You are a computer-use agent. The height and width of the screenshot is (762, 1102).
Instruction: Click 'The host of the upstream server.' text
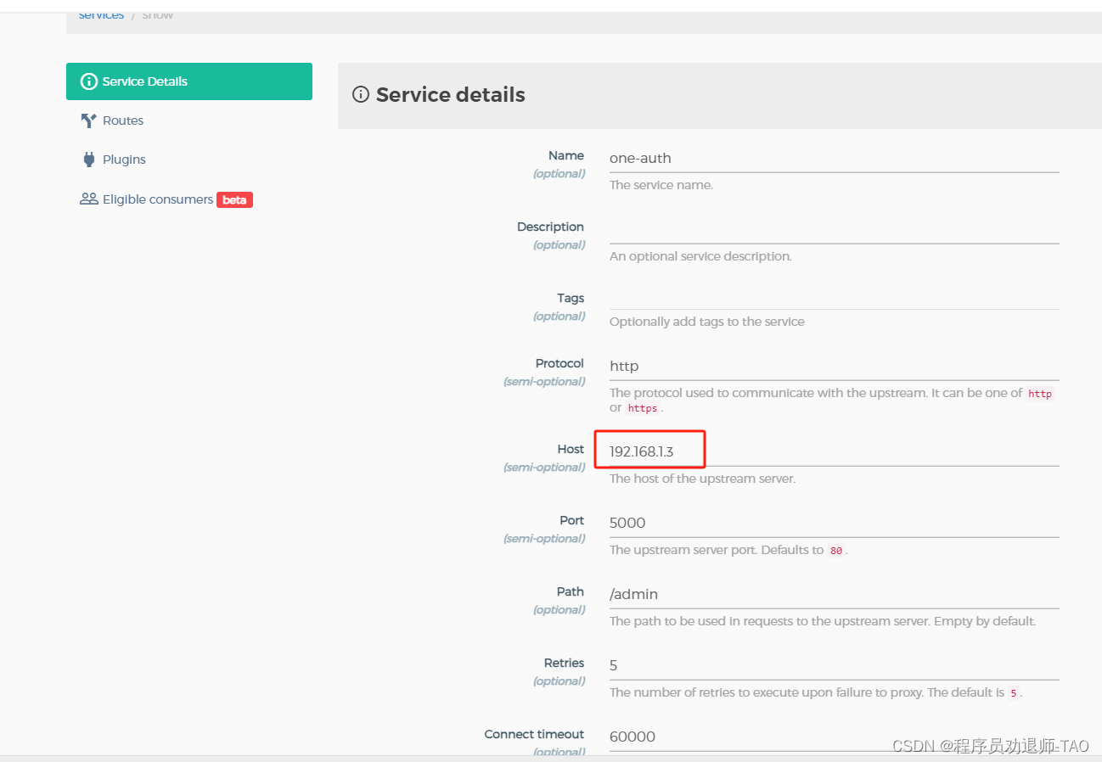click(702, 479)
